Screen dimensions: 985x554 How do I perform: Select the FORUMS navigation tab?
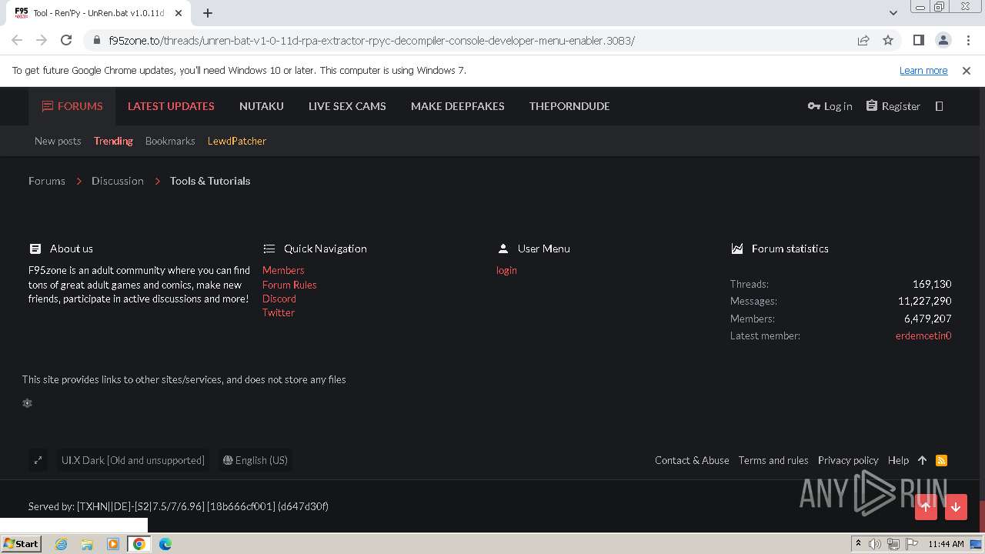(72, 106)
